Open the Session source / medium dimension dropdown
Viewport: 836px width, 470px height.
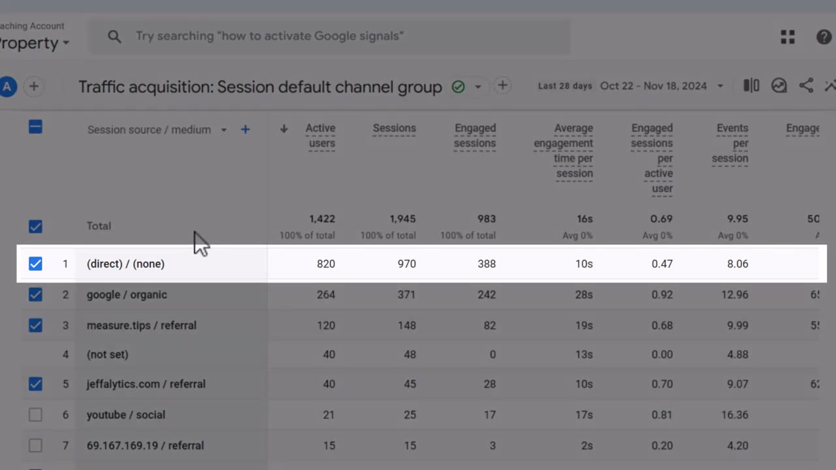223,129
